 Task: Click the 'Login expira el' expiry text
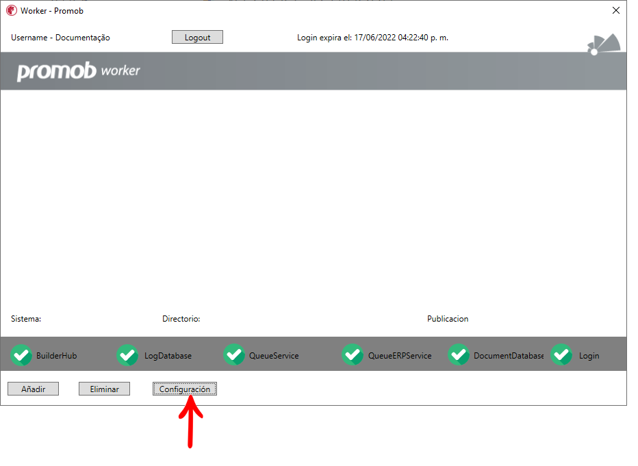point(372,38)
